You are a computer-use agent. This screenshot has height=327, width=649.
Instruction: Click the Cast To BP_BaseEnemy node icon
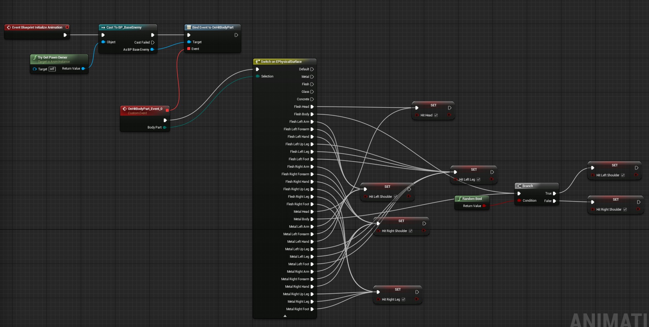pyautogui.click(x=103, y=27)
